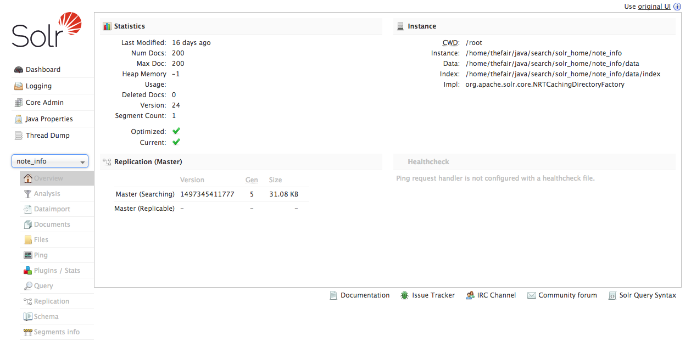
Task: Select Files in the core menu
Action: (x=57, y=240)
